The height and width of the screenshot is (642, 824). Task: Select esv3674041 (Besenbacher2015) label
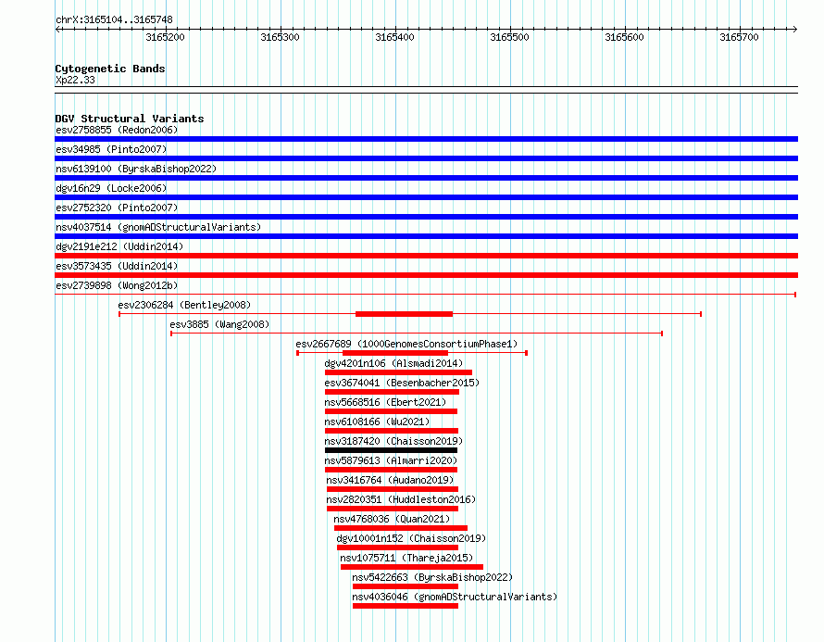402,383
